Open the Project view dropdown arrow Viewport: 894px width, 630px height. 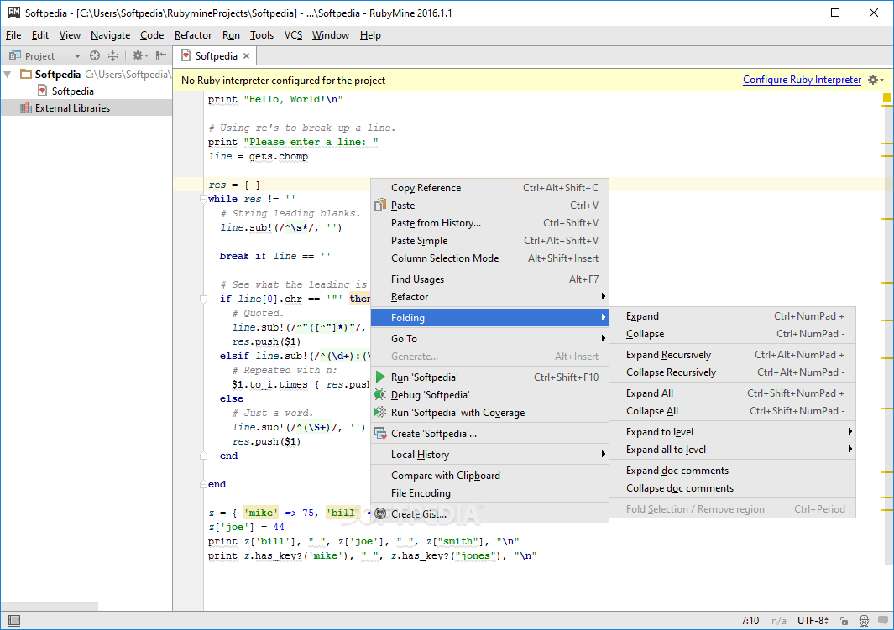coord(77,56)
